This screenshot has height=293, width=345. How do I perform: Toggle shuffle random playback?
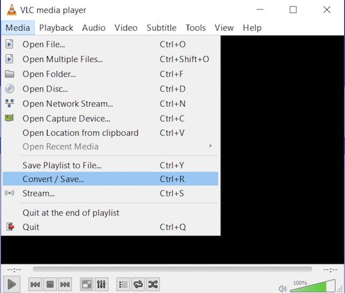(153, 284)
